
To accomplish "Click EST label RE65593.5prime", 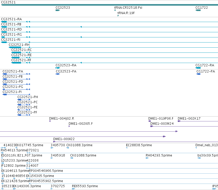I will pyautogui.click(x=85, y=186).
